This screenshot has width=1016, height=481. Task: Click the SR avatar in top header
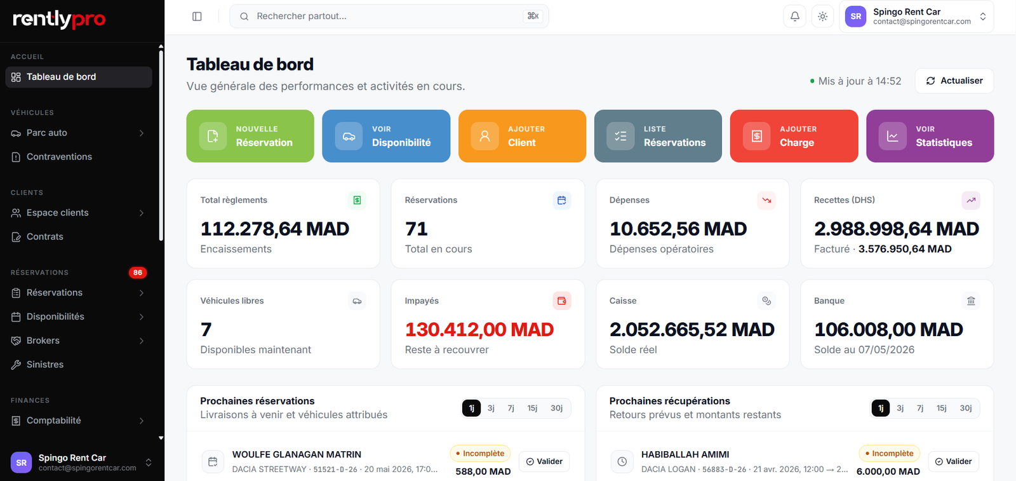click(x=855, y=17)
